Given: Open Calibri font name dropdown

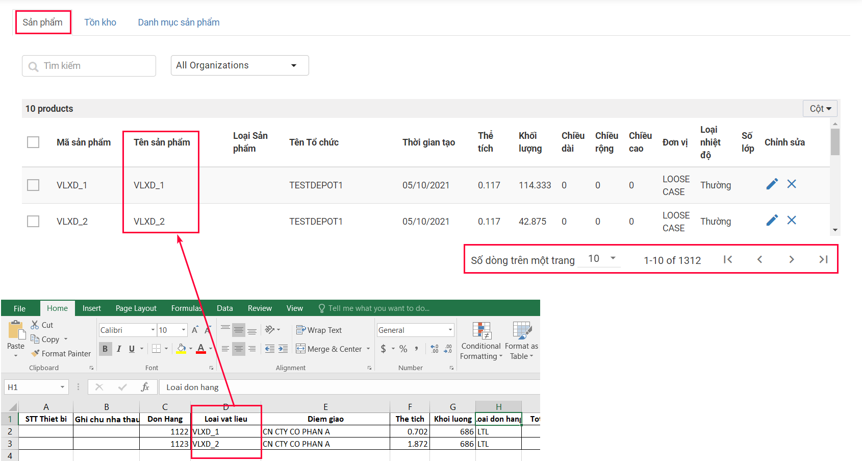Looking at the screenshot, I should tap(153, 330).
